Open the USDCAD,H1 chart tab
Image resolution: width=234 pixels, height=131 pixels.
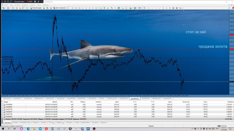pyautogui.click(x=7, y=98)
